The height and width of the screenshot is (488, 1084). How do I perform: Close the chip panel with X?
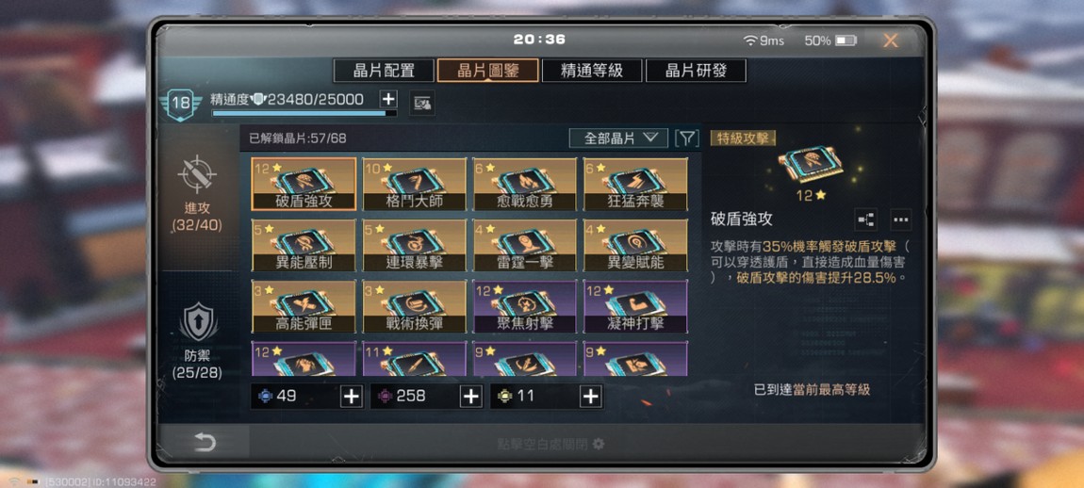[891, 41]
